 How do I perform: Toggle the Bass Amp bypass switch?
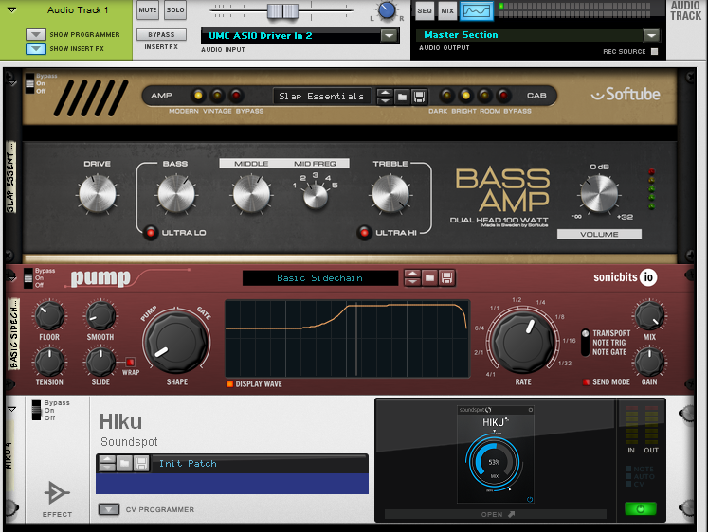[x=29, y=83]
